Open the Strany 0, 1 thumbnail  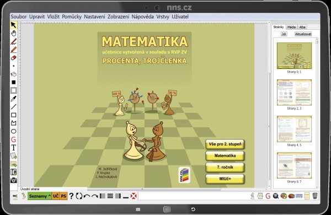pos(294,56)
